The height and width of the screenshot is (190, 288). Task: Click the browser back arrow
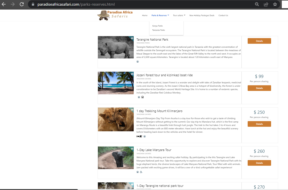coord(4,4)
